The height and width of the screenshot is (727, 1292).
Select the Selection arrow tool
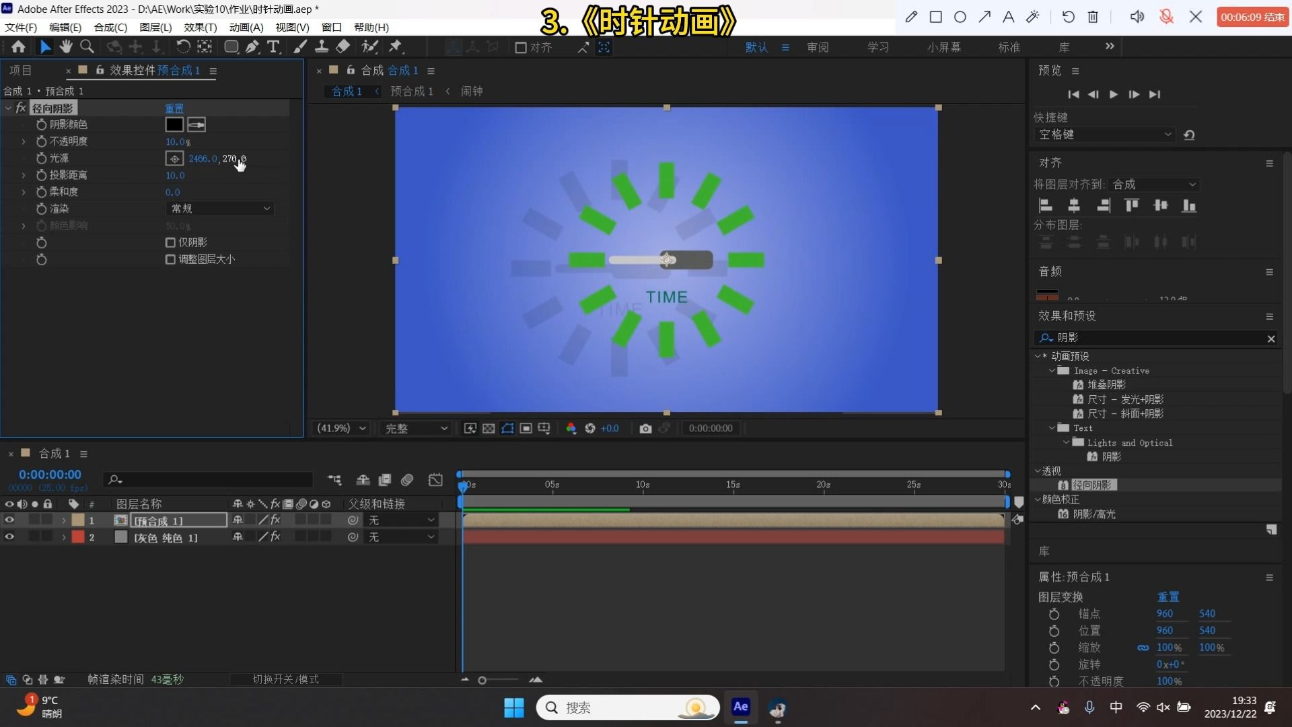[x=45, y=46]
